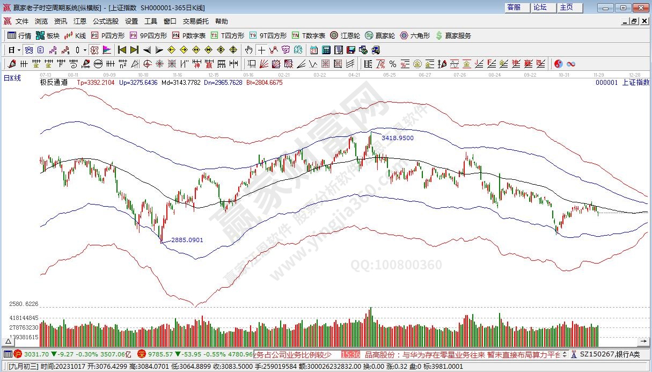Expand the candlestick style dropdown arrow
The width and height of the screenshot is (652, 372).
click(85, 50)
